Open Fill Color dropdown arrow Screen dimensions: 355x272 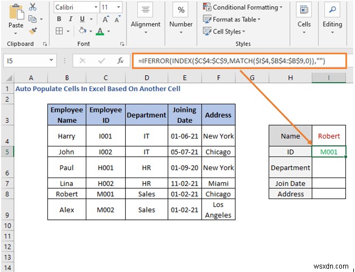coord(90,31)
